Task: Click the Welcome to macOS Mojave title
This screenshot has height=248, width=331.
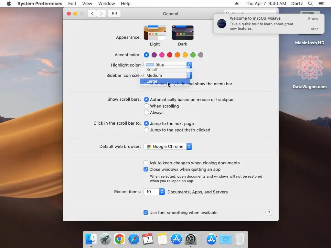Action: click(255, 18)
